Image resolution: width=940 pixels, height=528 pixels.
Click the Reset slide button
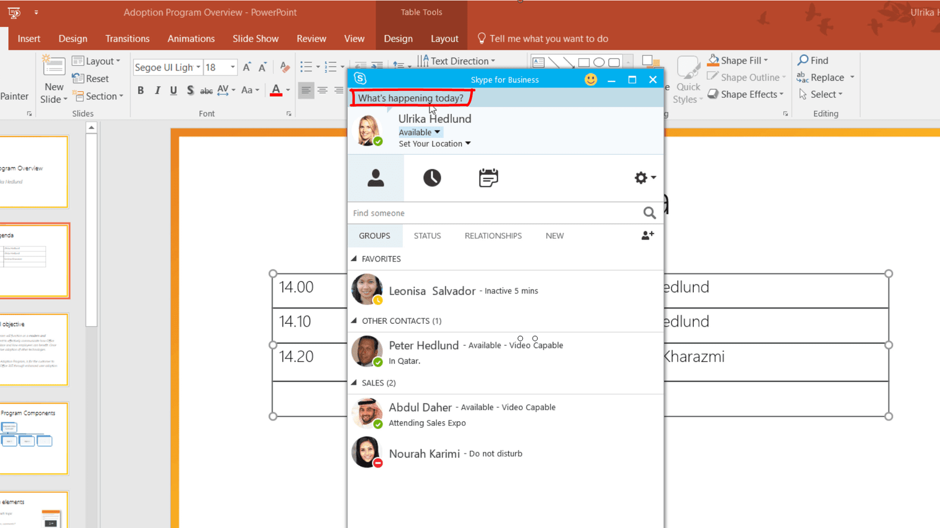click(91, 79)
